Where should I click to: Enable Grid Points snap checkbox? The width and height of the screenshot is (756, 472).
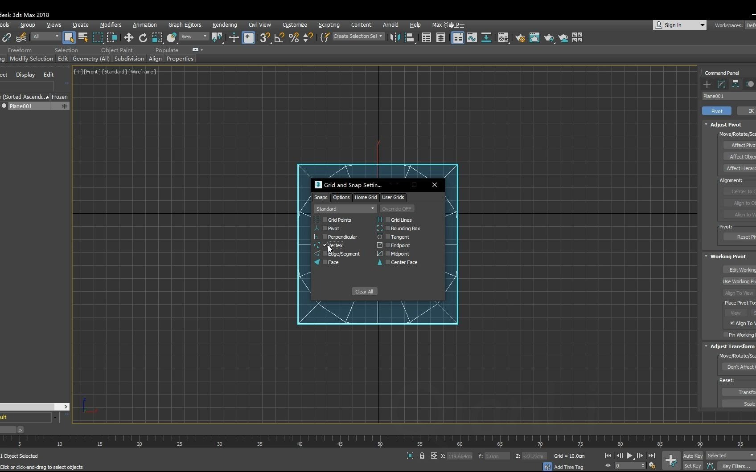point(325,220)
